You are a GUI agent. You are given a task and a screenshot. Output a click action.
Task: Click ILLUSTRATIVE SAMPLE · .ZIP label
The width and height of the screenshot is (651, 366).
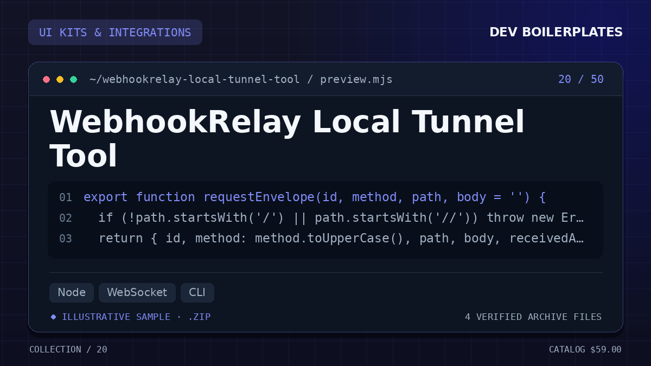tap(136, 317)
